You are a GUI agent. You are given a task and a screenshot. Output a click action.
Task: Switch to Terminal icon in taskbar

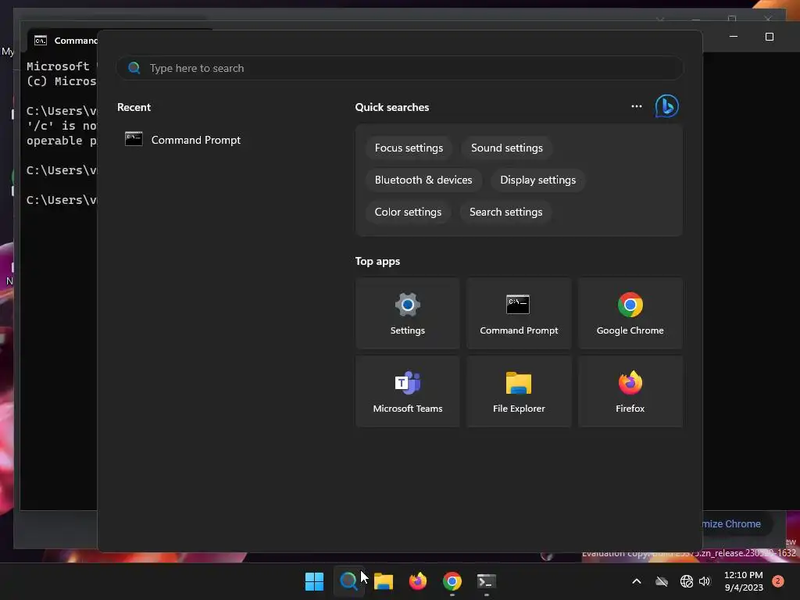click(486, 581)
